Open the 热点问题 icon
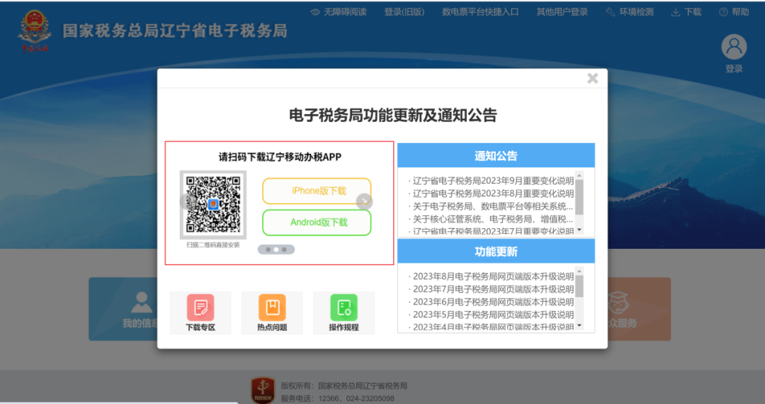Screen dimensions: 765x404 (272, 308)
